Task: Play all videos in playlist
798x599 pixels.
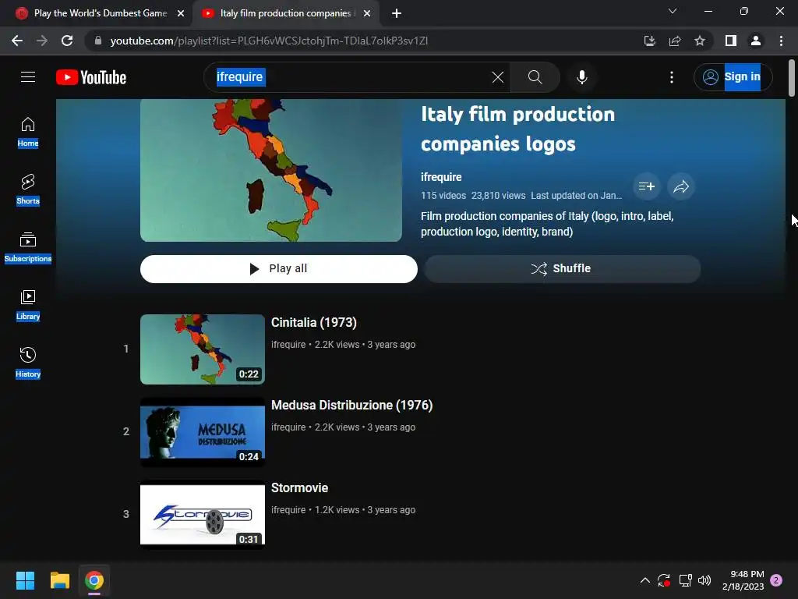Action: pos(279,268)
